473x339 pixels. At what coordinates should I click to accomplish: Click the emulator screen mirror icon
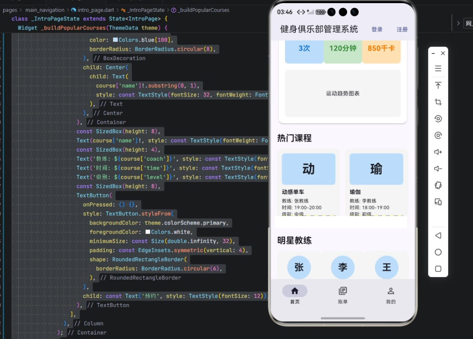pos(438,202)
